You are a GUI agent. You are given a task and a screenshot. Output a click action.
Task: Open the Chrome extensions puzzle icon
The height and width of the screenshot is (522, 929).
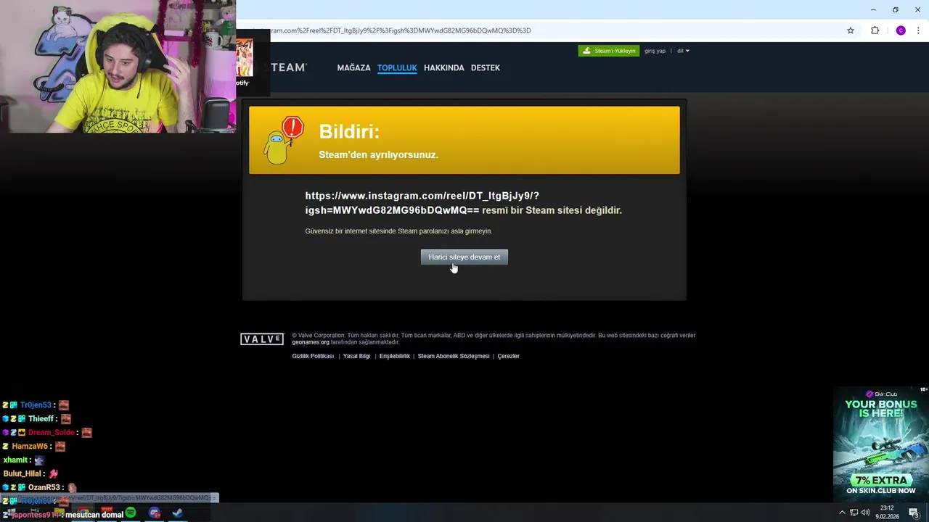[x=875, y=30]
